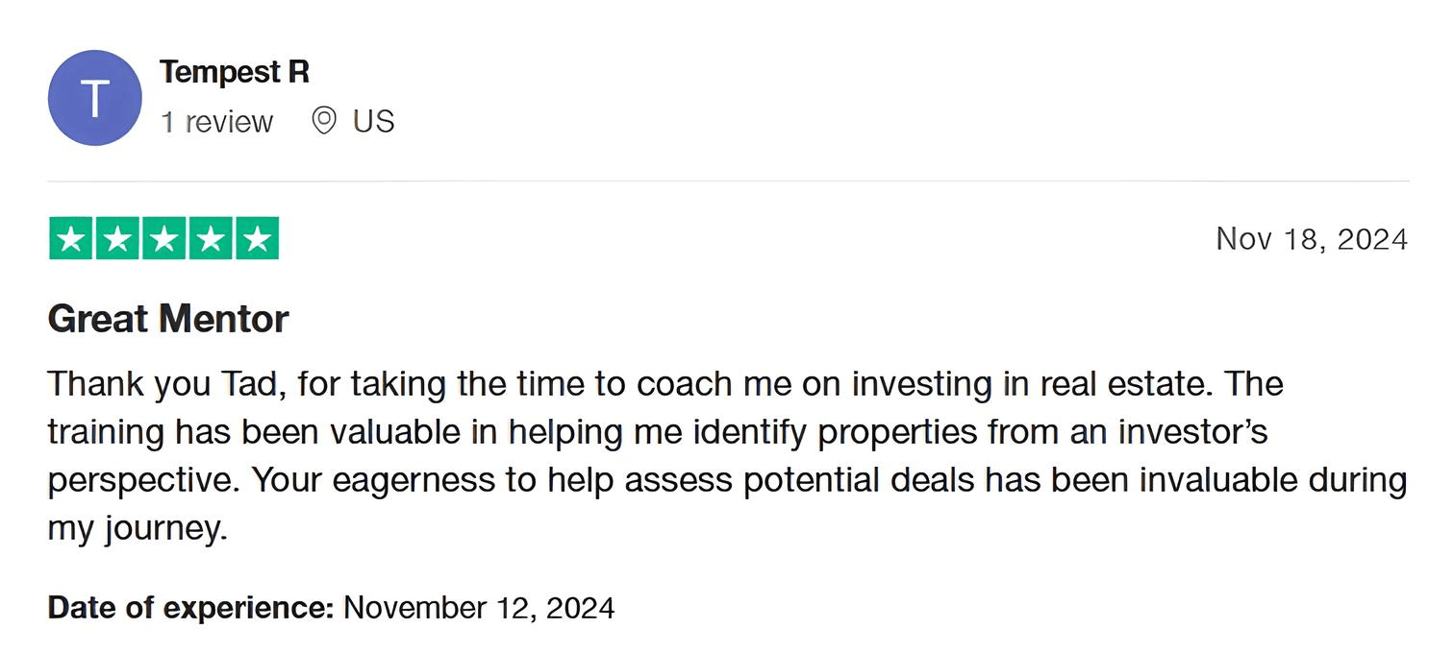The height and width of the screenshot is (653, 1454).
Task: Click the third green rating star
Action: 163,239
